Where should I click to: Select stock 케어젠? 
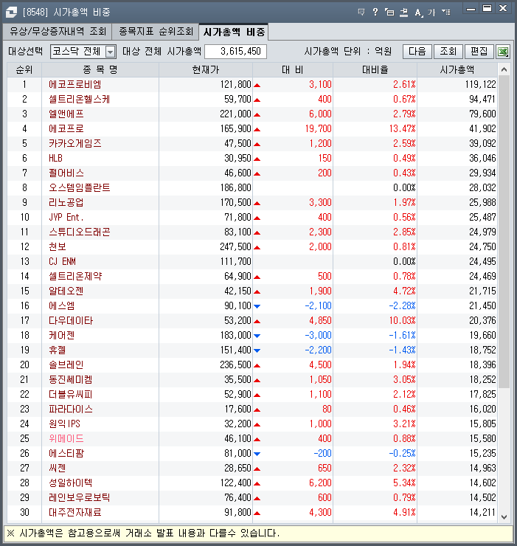point(62,335)
